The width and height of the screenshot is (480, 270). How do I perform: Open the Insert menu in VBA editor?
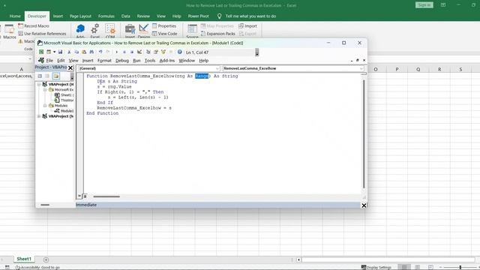point(88,61)
